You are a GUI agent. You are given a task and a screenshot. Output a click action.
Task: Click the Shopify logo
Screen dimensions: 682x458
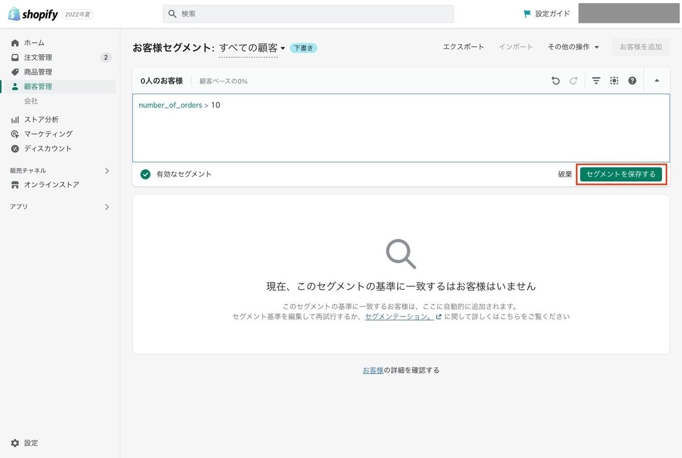33,14
